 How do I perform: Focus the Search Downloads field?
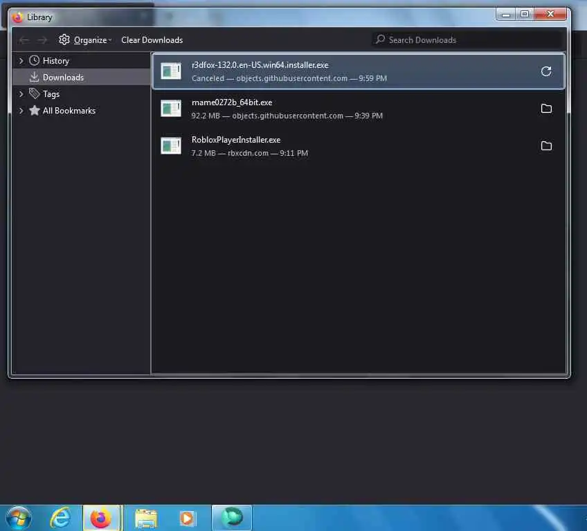click(468, 39)
